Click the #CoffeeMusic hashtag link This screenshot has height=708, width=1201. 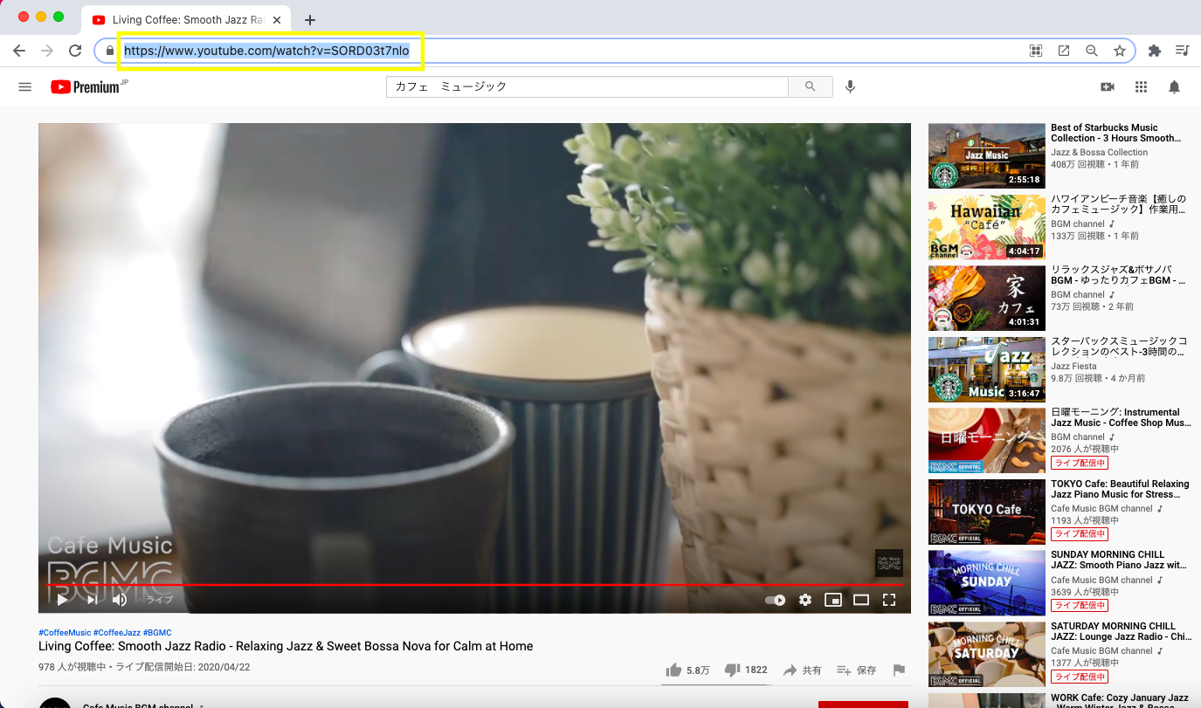pyautogui.click(x=65, y=633)
